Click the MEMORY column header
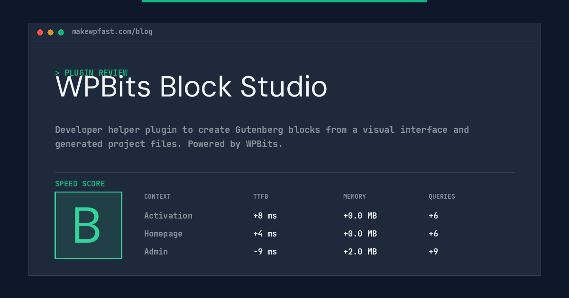Viewport: 569px width, 298px height. tap(355, 197)
